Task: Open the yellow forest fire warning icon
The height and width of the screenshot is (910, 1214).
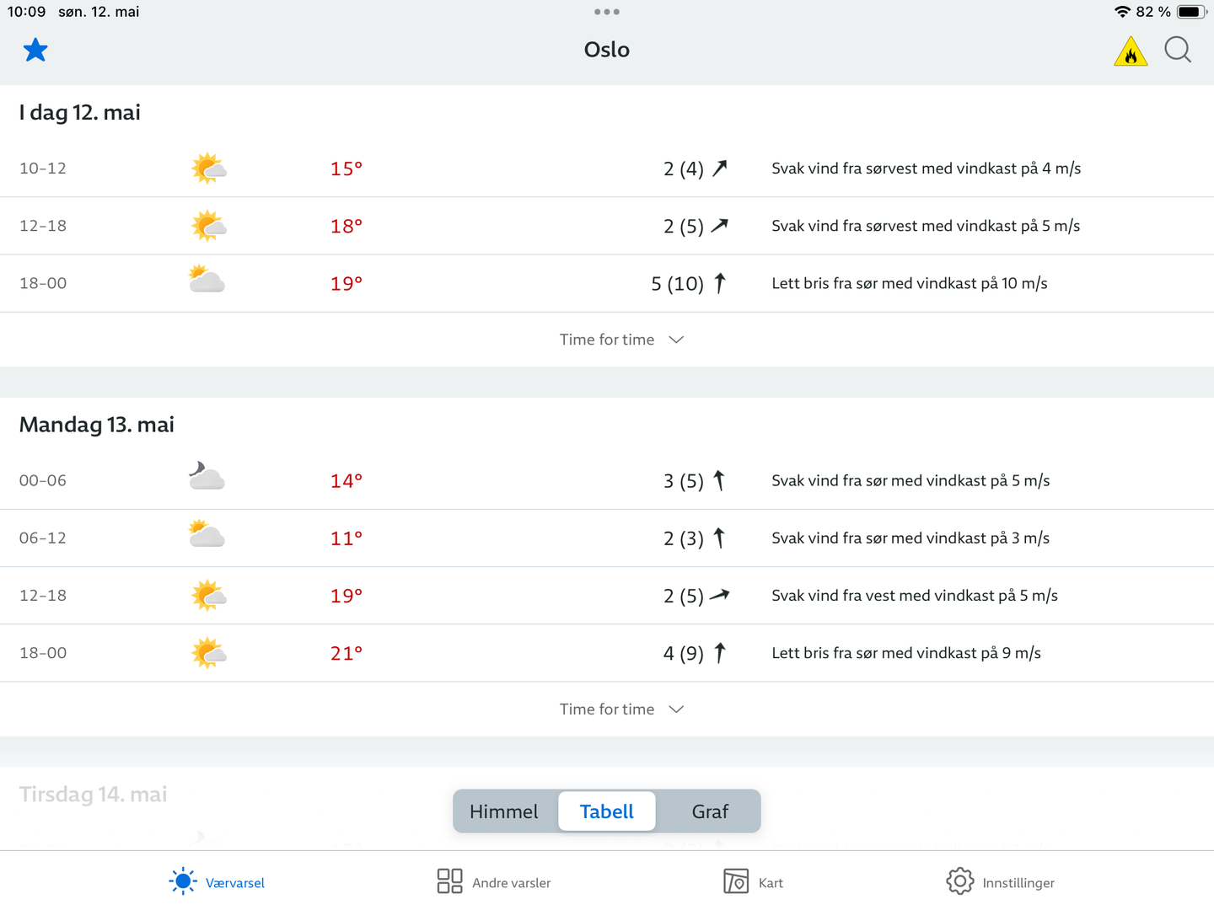Action: (1131, 51)
